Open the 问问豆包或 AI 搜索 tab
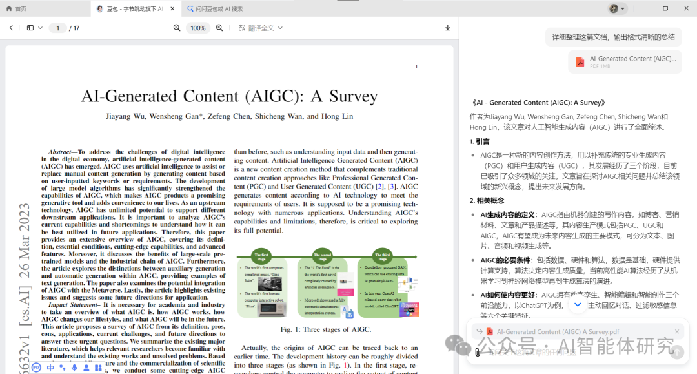Image resolution: width=697 pixels, height=374 pixels. [x=215, y=8]
